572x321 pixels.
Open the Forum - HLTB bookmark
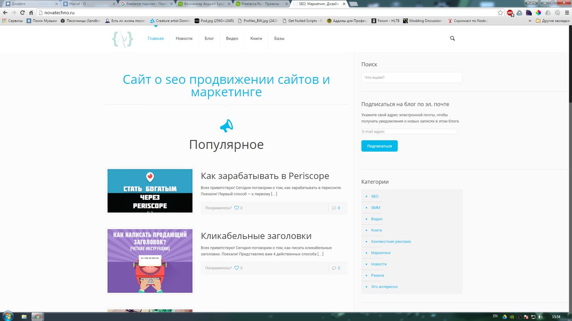pos(385,21)
